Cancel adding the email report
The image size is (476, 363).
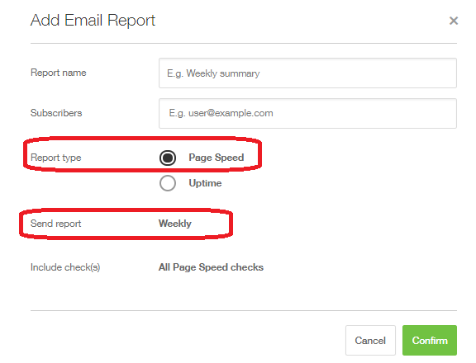370,340
